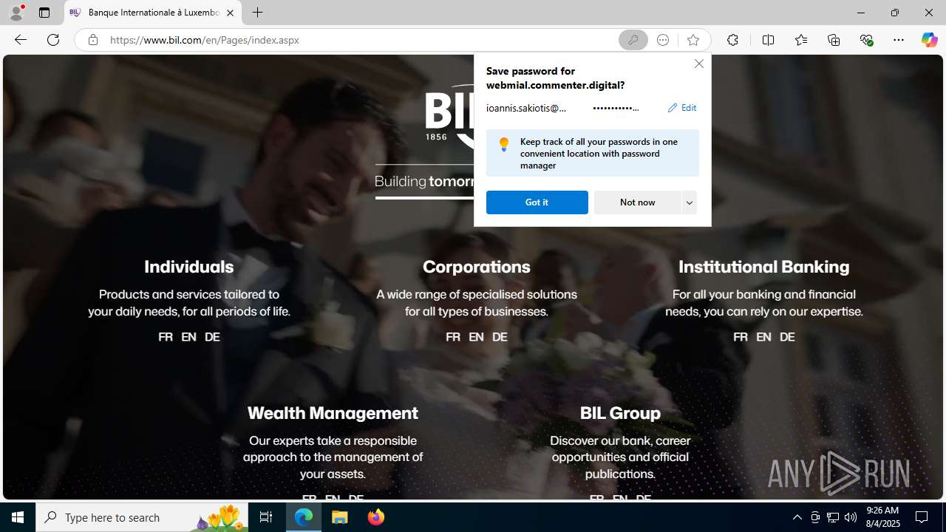View site information lock icon
The height and width of the screenshot is (532, 946).
coord(92,40)
